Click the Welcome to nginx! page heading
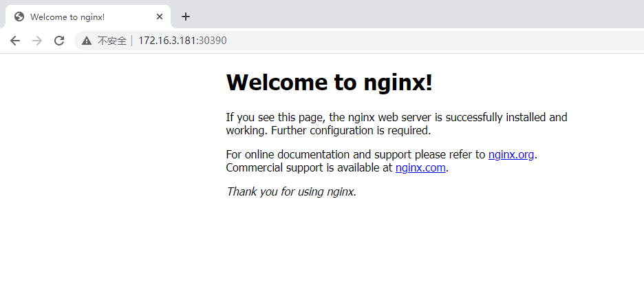The image size is (644, 281). point(329,83)
